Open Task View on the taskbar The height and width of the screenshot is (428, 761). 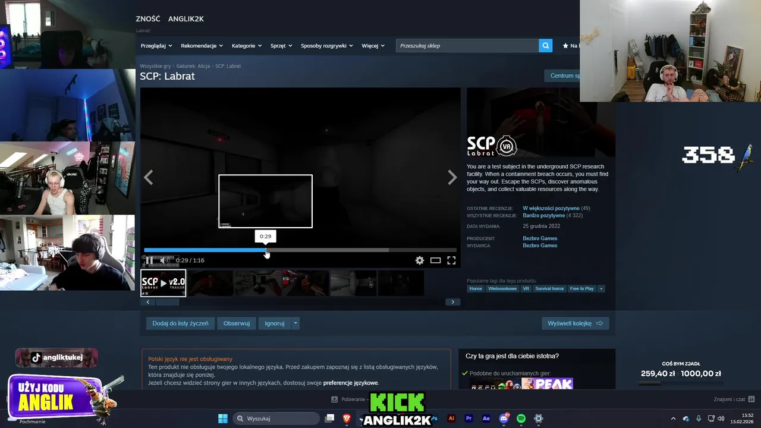click(329, 418)
